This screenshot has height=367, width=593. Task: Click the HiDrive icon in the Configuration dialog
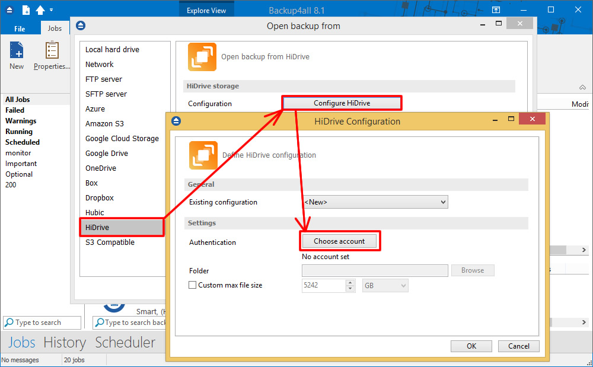click(x=202, y=155)
